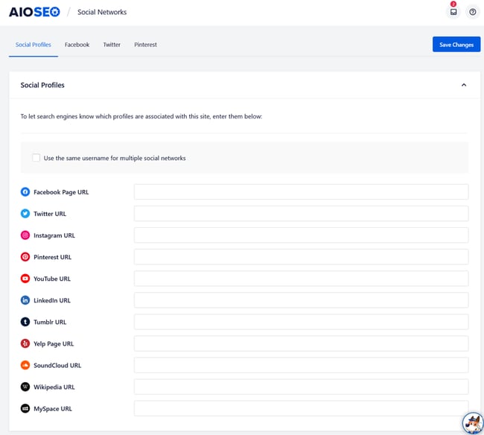Click the Yelp Page URL label
This screenshot has width=484, height=435.
pos(54,343)
